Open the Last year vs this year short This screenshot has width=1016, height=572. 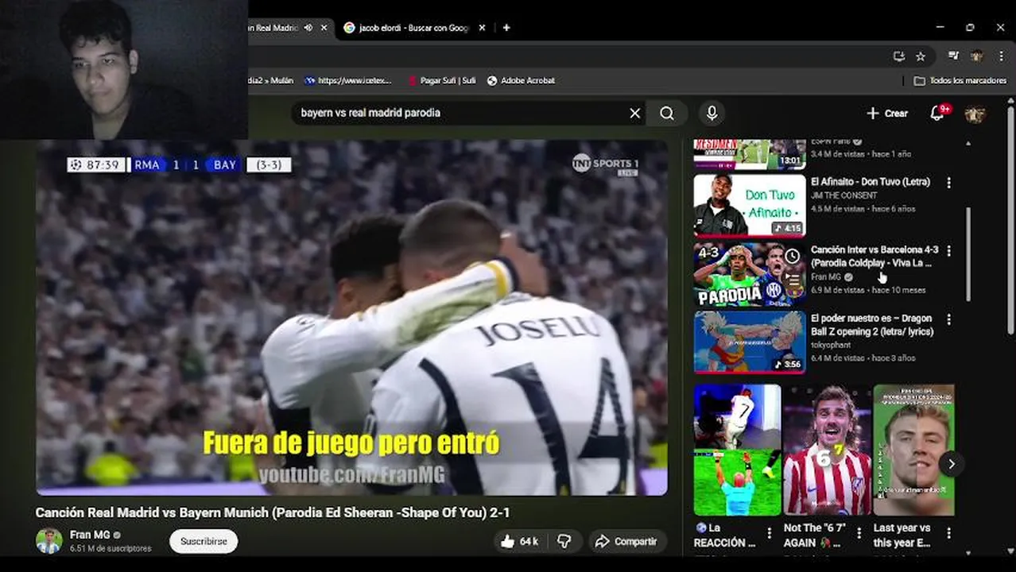[x=913, y=450]
